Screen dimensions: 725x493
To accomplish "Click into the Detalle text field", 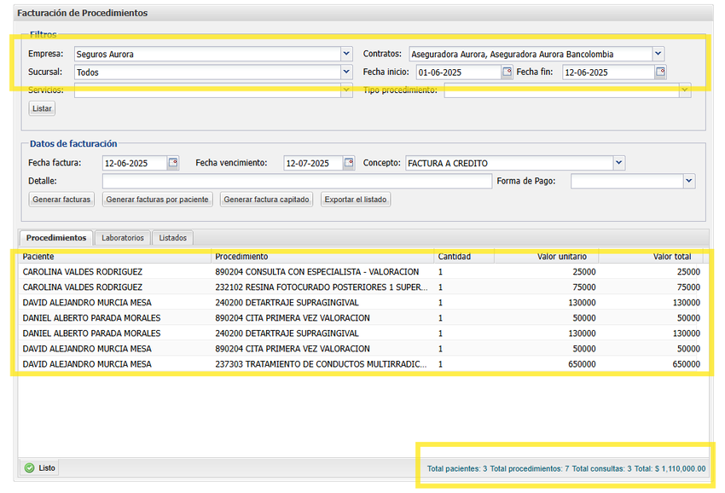I will pyautogui.click(x=297, y=182).
